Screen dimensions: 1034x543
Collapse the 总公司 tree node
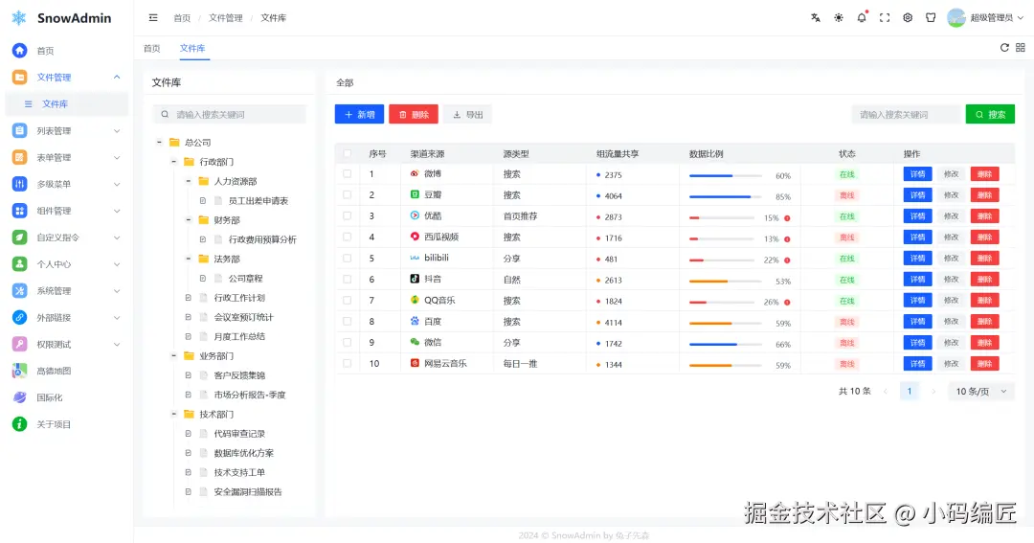click(x=160, y=142)
